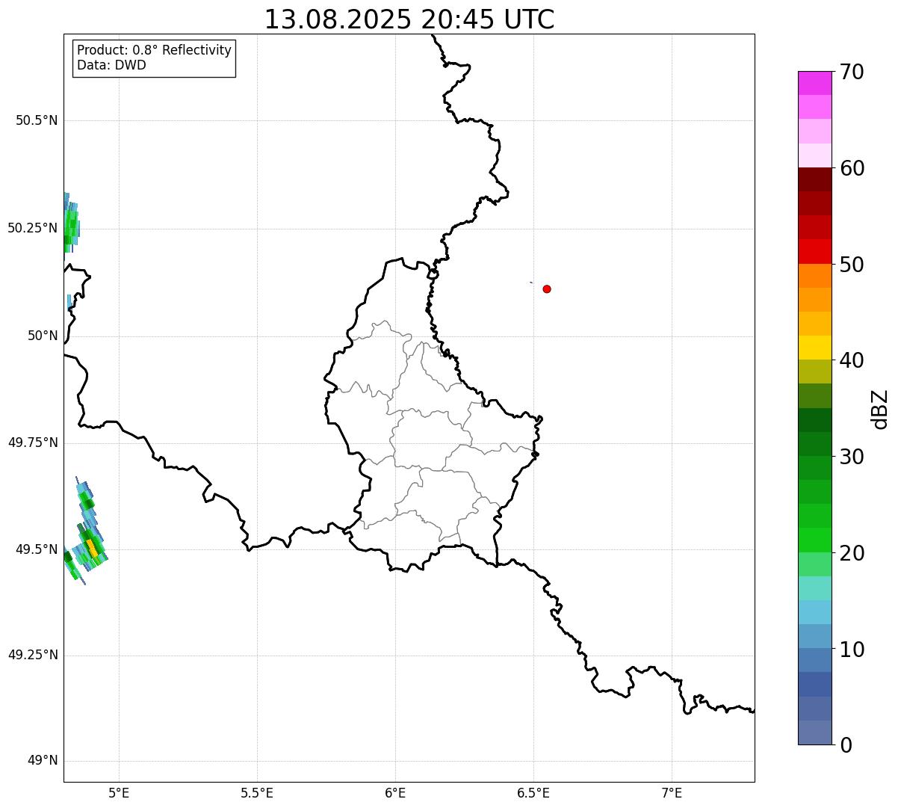Click the yellow colorbar segment at 40
This screenshot has width=898, height=808.
pos(814,348)
